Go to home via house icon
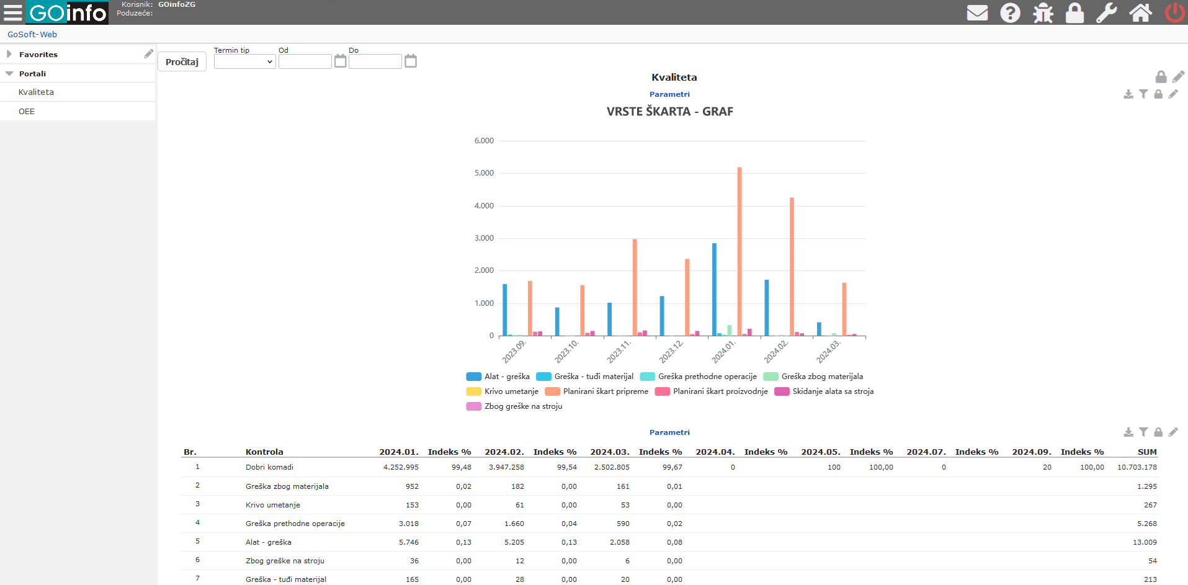This screenshot has height=585, width=1188. click(1140, 12)
